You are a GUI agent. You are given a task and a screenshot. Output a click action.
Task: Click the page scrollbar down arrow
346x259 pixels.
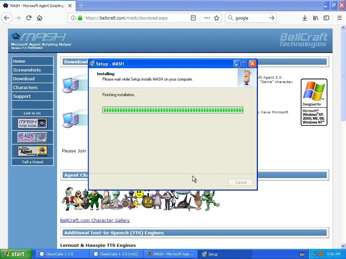click(x=343, y=246)
